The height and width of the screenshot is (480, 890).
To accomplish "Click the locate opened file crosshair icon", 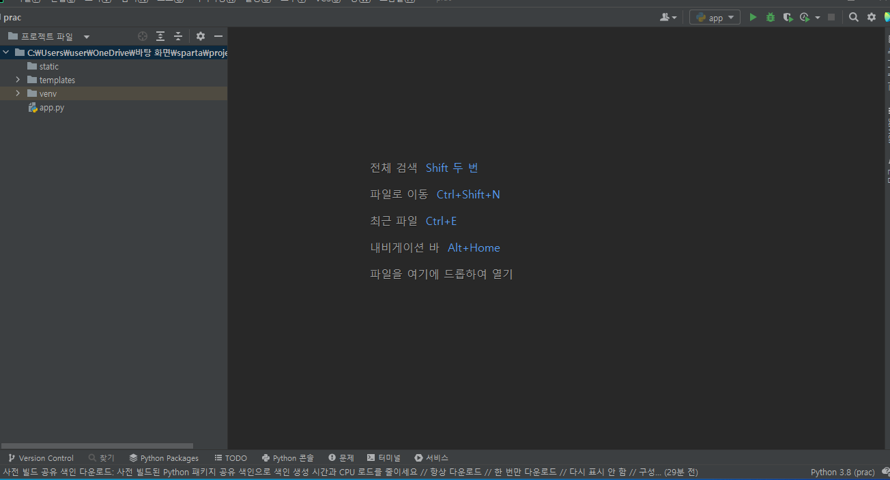I will [143, 36].
